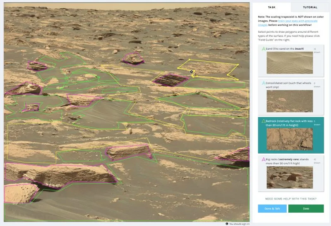This screenshot has height=226, width=331.
Task: Click the Consolidated soil polygon icon
Action: 263,83
